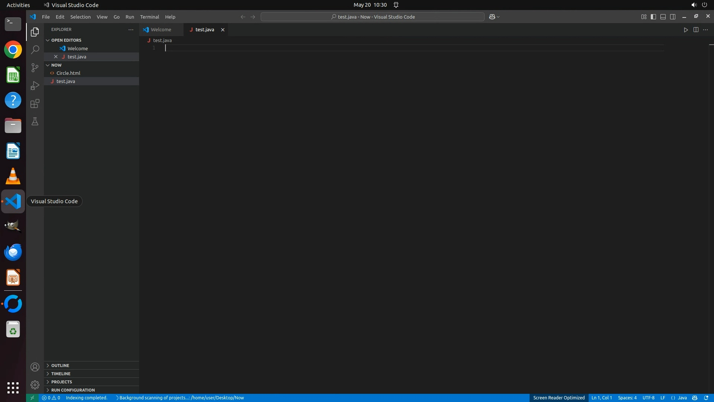Collapse the Open Editors section
714x402 pixels.
66,40
